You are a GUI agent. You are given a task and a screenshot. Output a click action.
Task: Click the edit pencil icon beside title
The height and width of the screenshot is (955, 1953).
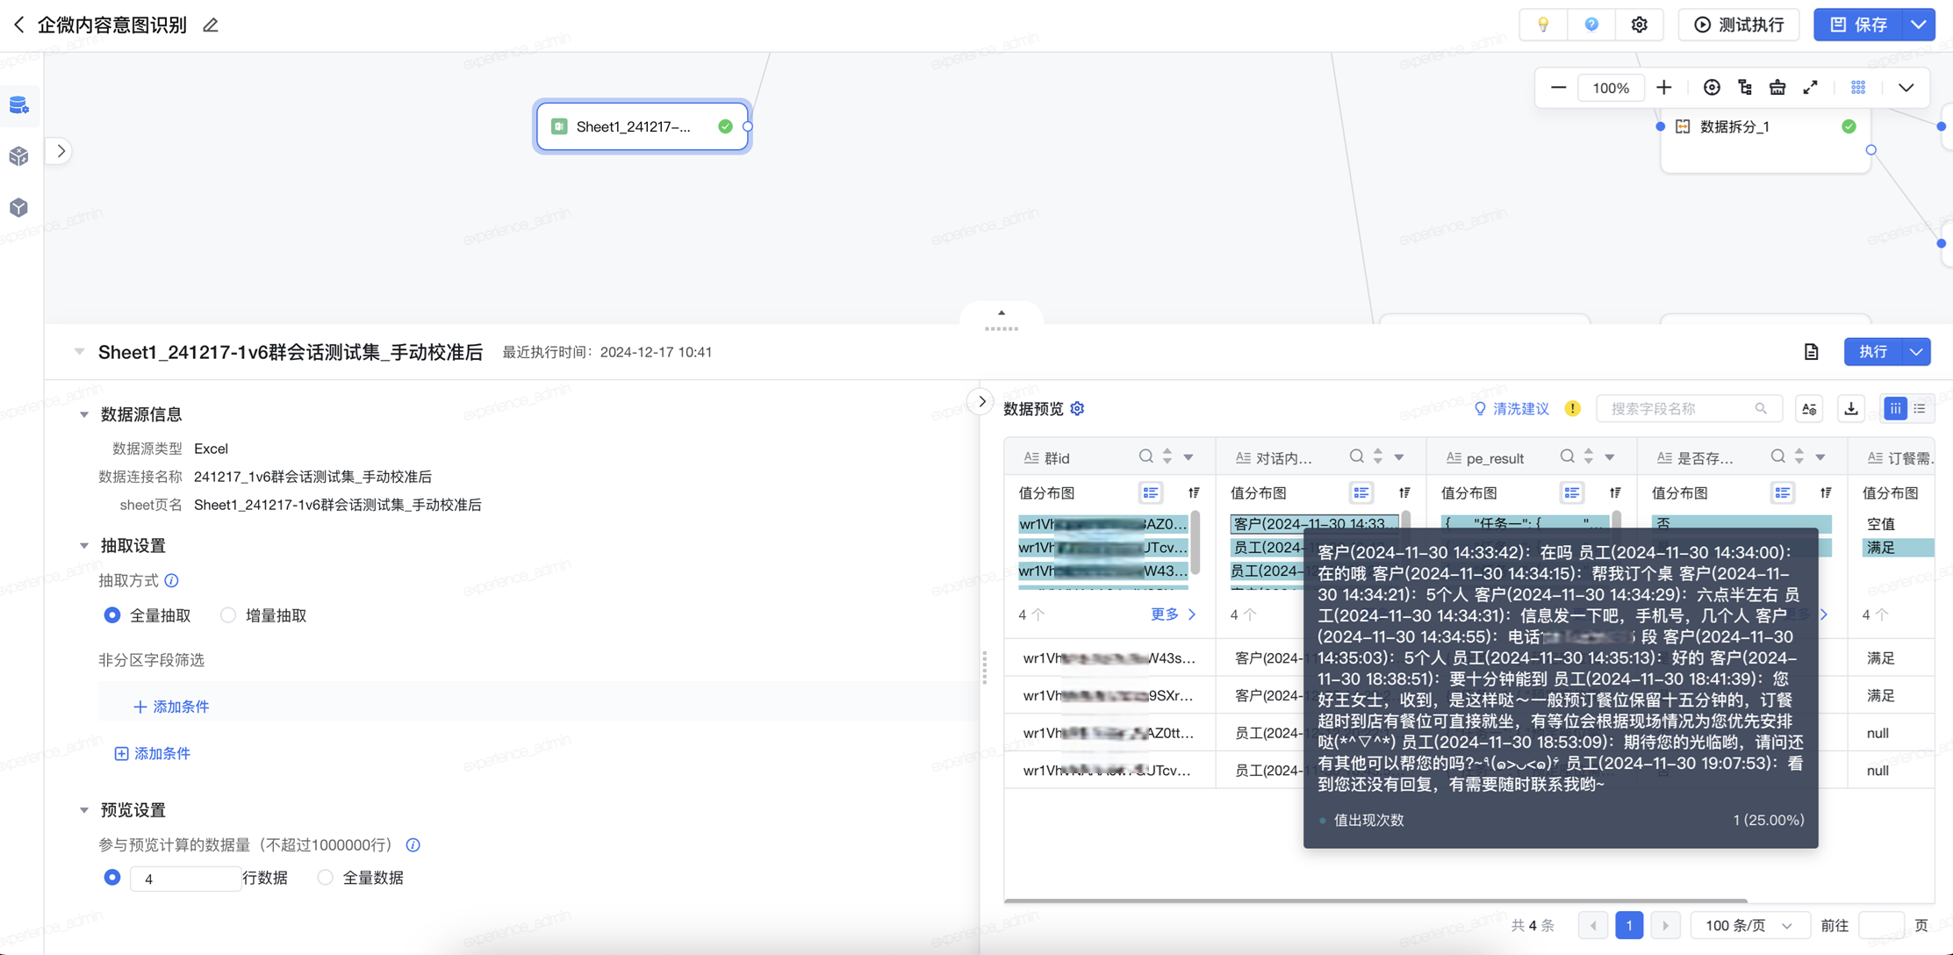click(x=211, y=25)
